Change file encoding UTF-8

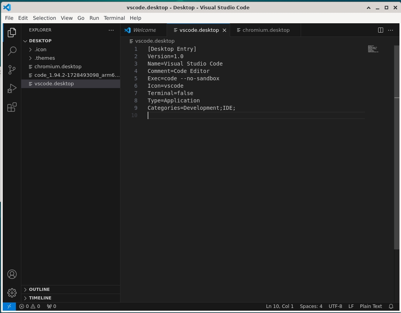[x=335, y=306]
